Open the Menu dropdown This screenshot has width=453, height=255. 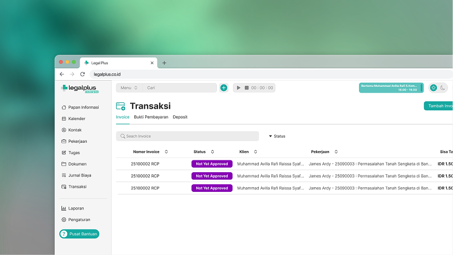coord(129,88)
